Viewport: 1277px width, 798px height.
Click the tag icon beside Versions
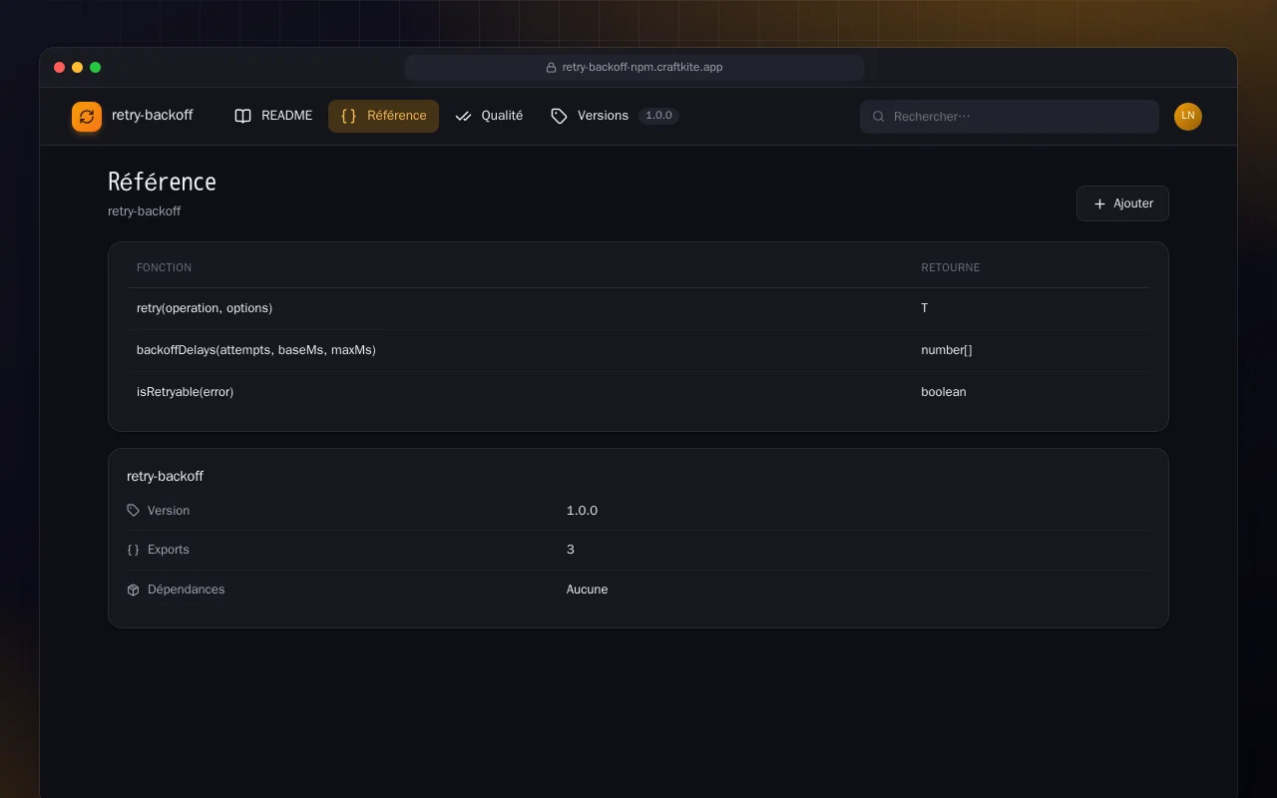[x=559, y=116]
